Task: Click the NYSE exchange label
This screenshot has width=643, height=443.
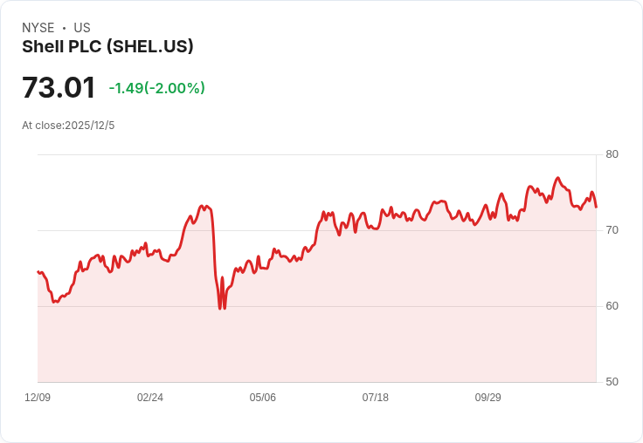Action: click(x=38, y=28)
